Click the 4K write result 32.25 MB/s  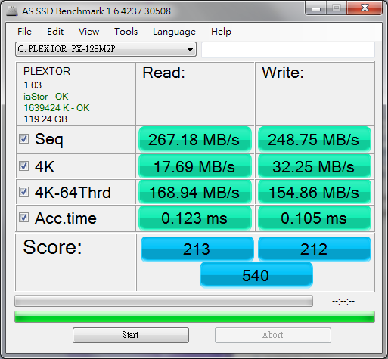click(x=315, y=166)
